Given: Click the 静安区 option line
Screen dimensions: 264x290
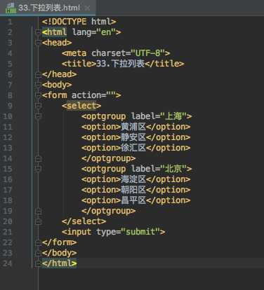Looking at the screenshot, I should click(136, 137).
